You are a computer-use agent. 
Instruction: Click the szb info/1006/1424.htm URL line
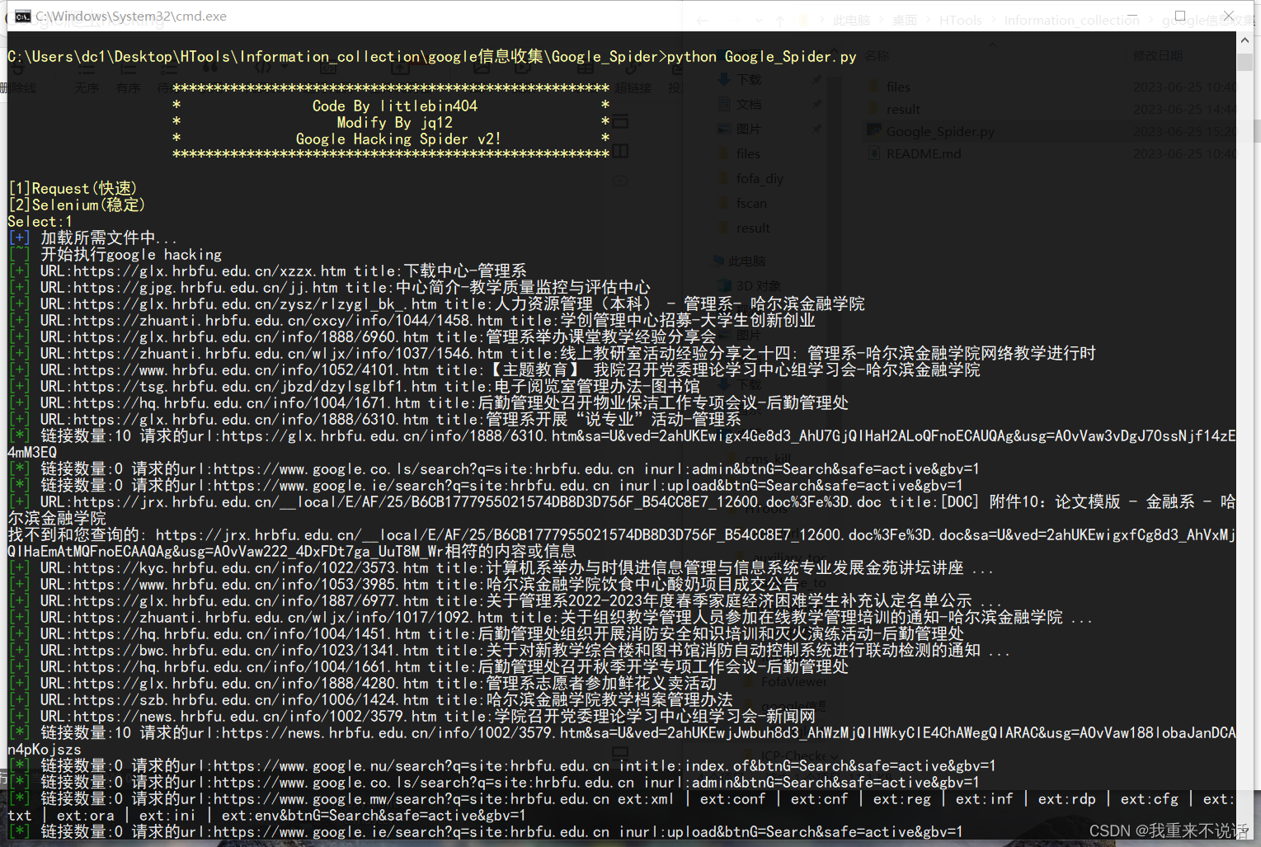370,699
